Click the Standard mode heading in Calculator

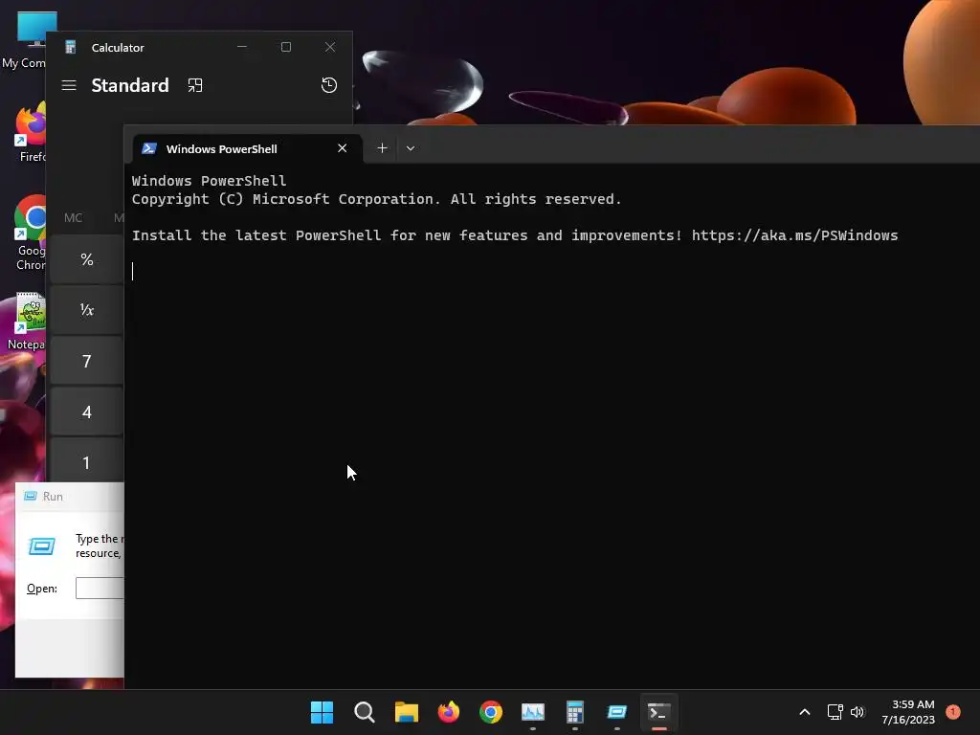click(x=130, y=85)
